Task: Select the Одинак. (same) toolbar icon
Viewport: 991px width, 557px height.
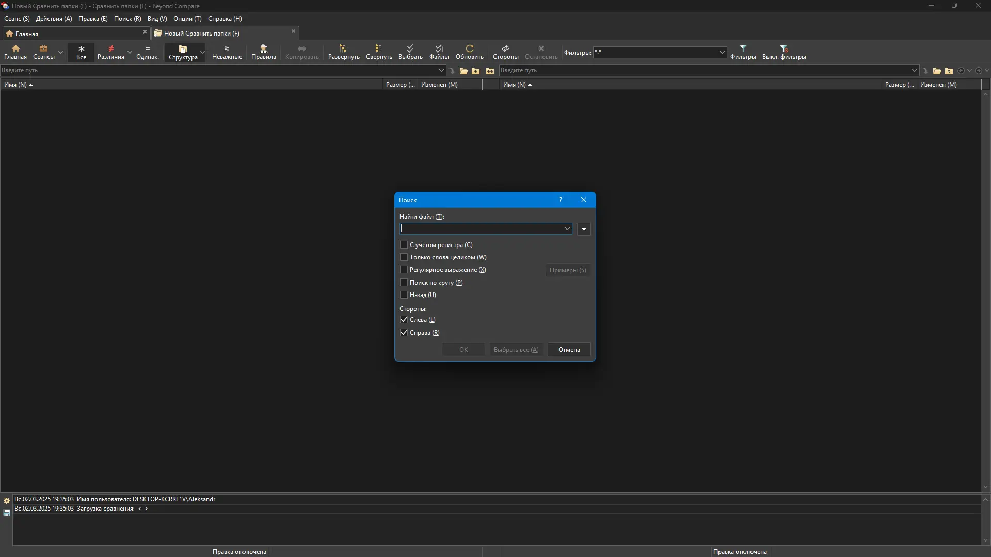Action: pyautogui.click(x=148, y=52)
